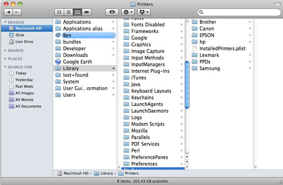Expand the Shared sidebar section
This screenshot has width=283, height=185.
click(x=5, y=50)
